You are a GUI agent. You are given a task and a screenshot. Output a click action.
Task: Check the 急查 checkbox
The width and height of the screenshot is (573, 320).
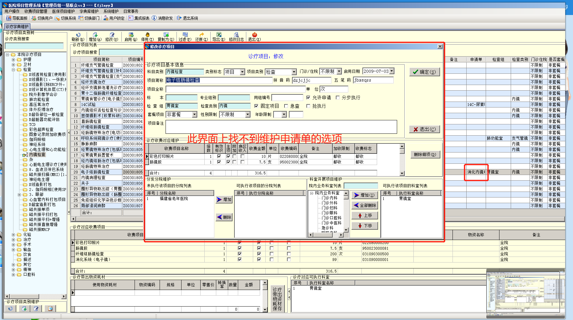(286, 106)
